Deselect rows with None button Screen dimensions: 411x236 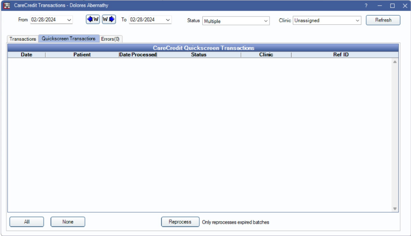(x=68, y=222)
